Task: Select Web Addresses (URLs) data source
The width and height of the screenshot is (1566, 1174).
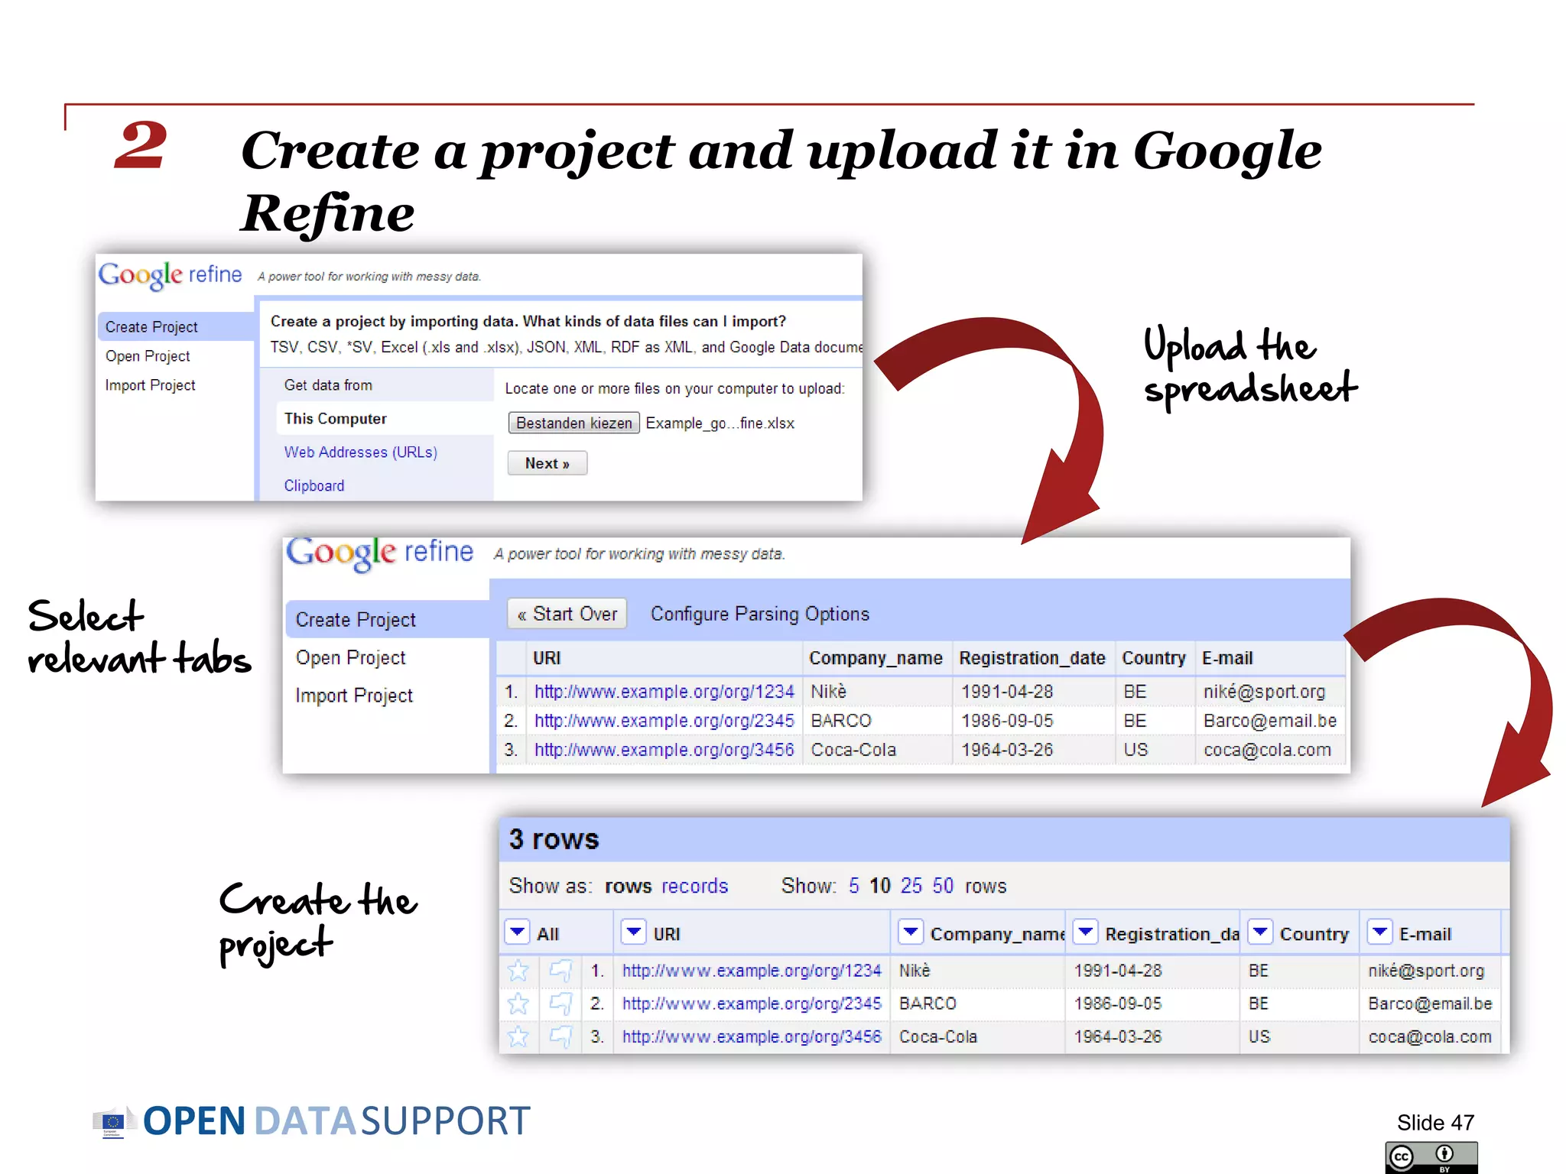Action: coord(360,452)
